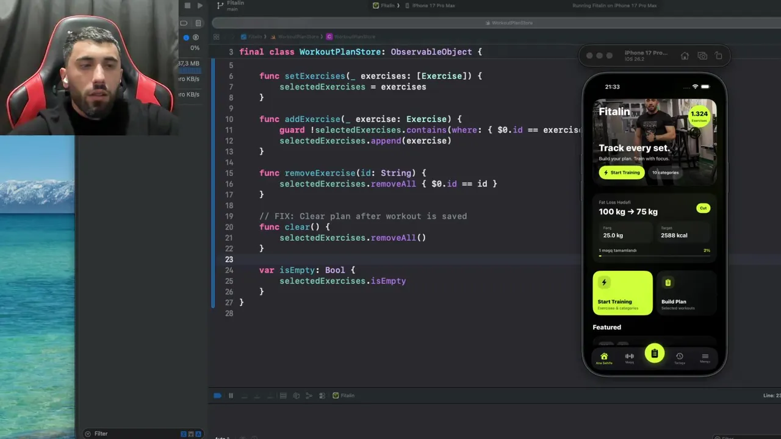Viewport: 781px width, 439px height.
Task: Click the setExercises function name
Action: pyautogui.click(x=315, y=76)
